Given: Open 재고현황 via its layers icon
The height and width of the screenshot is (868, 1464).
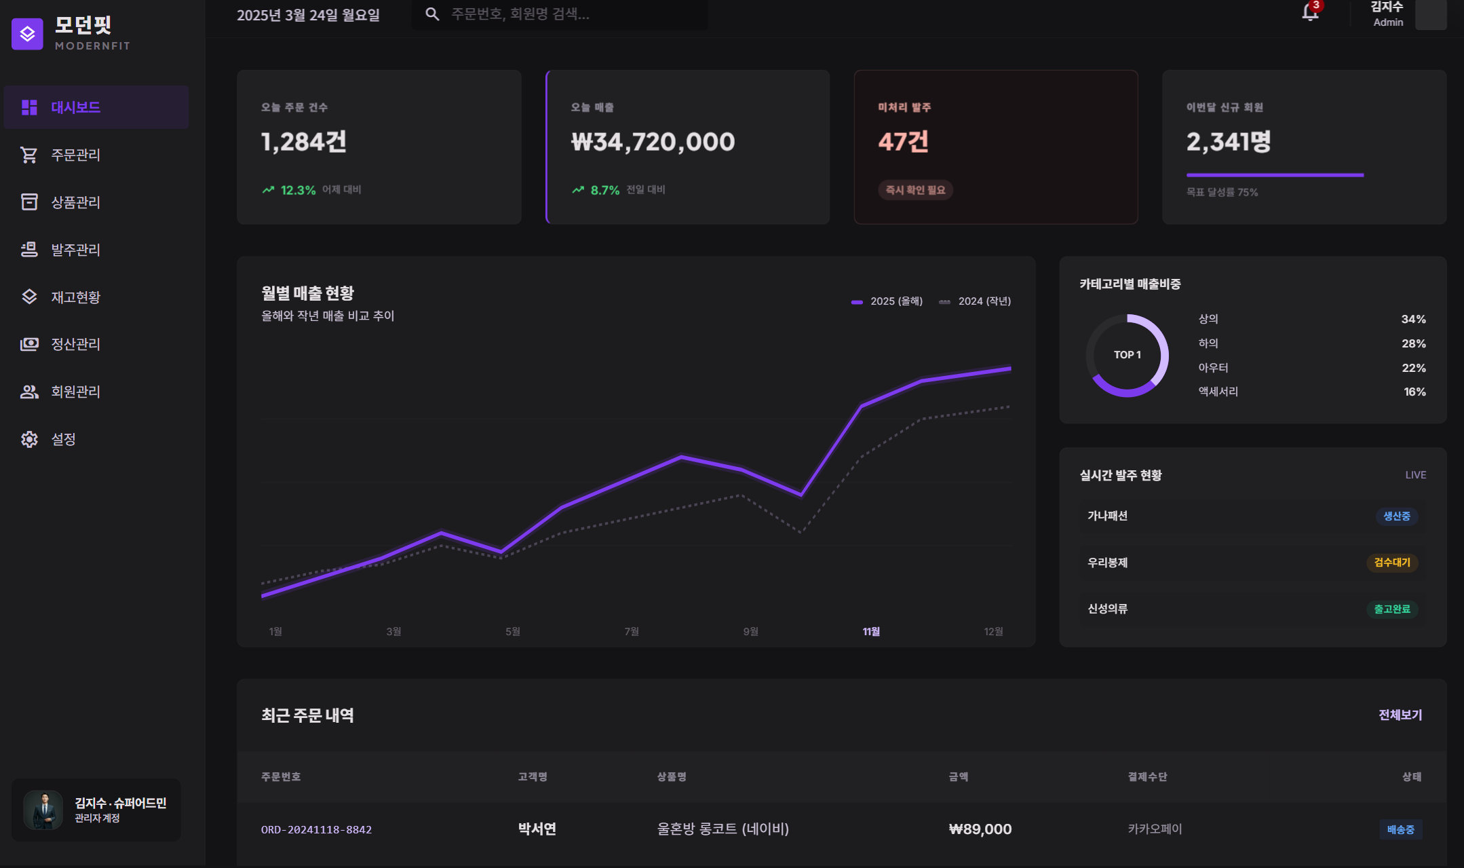Looking at the screenshot, I should click(x=29, y=297).
